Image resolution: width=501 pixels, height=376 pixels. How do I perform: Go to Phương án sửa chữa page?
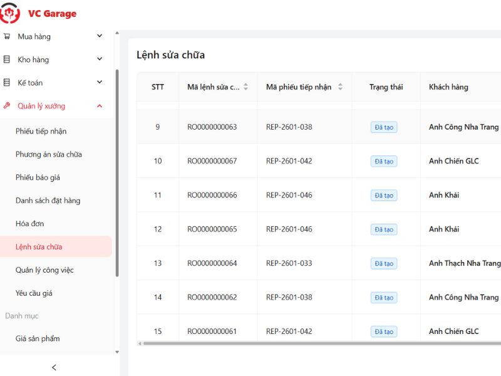(x=49, y=154)
